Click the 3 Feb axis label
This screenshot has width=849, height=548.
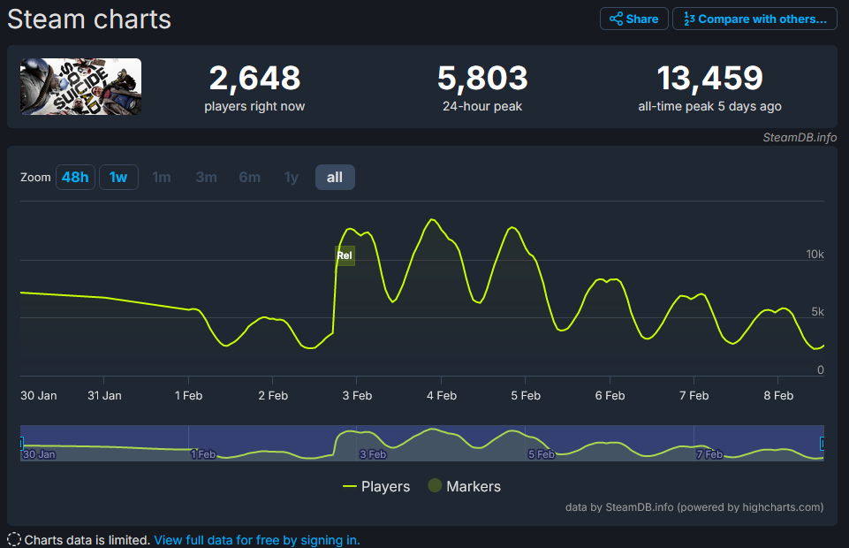tap(357, 396)
